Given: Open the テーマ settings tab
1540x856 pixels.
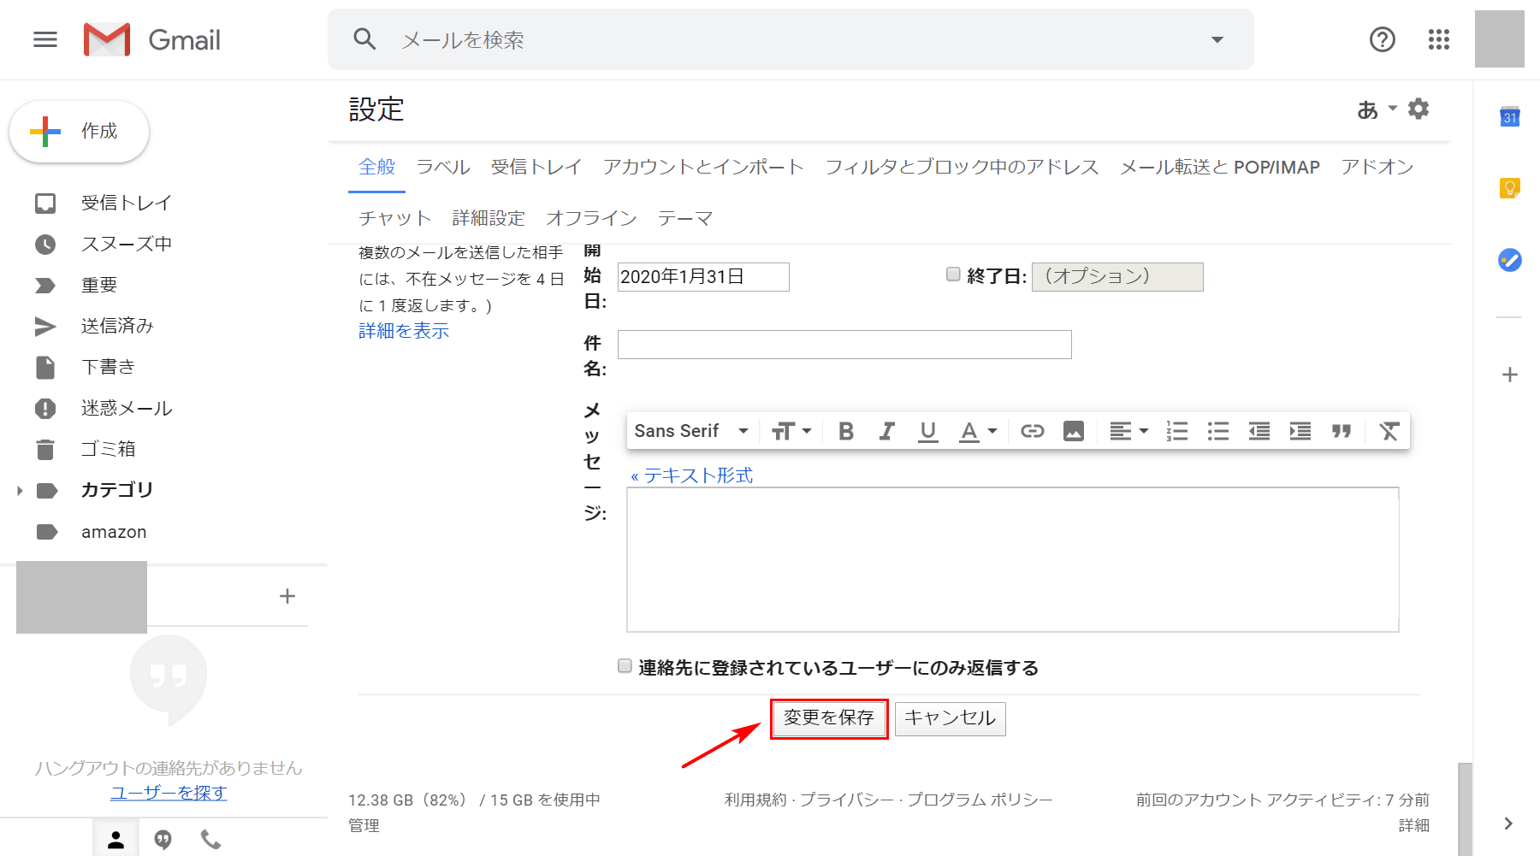Looking at the screenshot, I should point(684,217).
